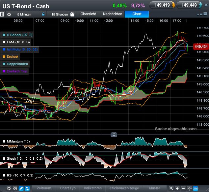Select the largest window size icon
Screen dimensions: 209x192
(205, 14)
